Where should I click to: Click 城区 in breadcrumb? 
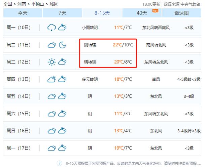[54, 4]
